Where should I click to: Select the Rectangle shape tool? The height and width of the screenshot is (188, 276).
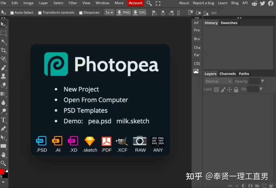[x=4, y=146]
